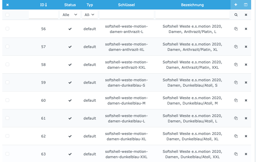Image resolution: width=256 pixels, height=162 pixels.
Task: Toggle status checkmark of row 63
Action: (70, 154)
